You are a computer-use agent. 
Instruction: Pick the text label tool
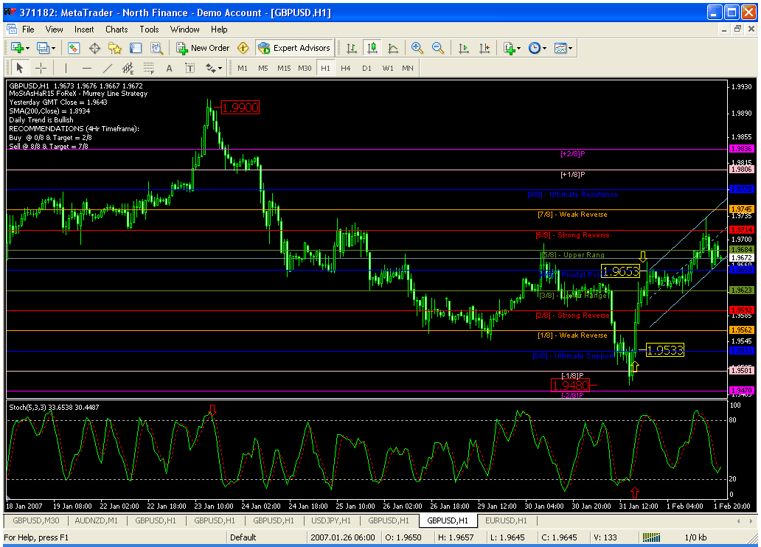[x=169, y=68]
